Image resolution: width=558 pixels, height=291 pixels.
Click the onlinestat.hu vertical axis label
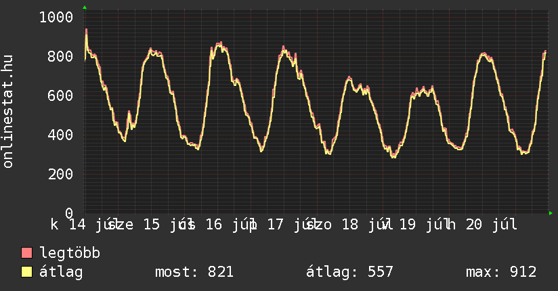[8, 111]
